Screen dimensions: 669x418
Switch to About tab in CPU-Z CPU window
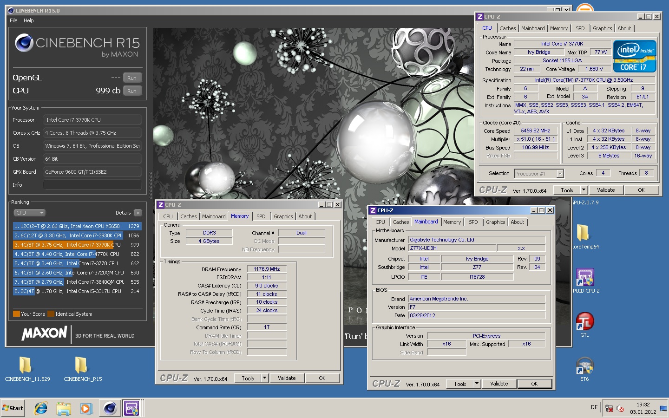point(624,28)
